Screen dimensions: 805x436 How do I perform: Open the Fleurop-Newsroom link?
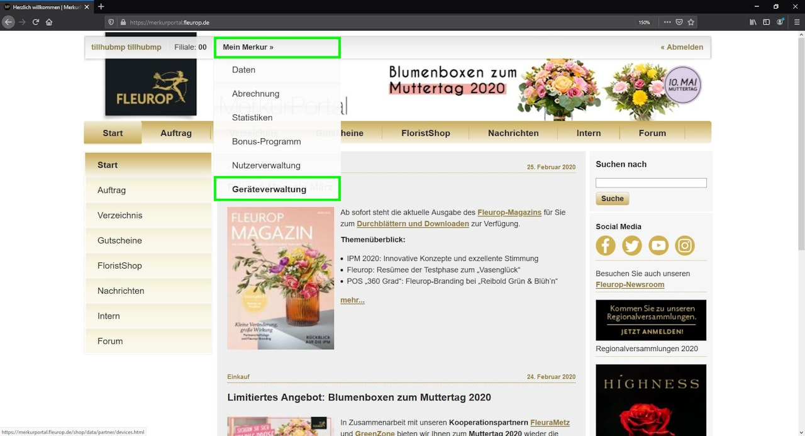[630, 284]
